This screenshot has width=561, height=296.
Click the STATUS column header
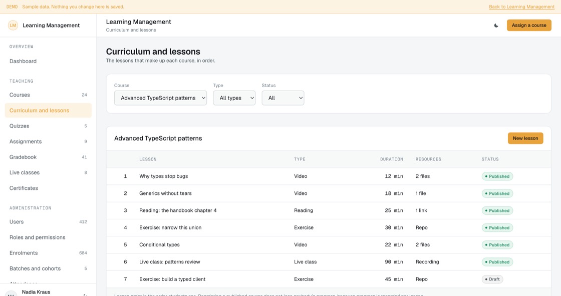point(490,159)
